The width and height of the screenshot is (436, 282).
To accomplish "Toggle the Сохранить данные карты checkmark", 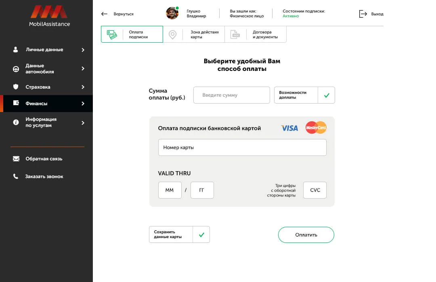I will [201, 234].
